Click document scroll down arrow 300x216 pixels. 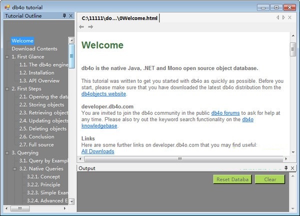(293, 152)
